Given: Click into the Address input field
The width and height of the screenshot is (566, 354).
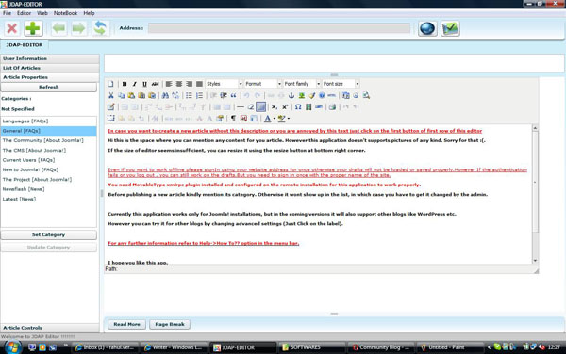Looking at the screenshot, I should pos(279,28).
